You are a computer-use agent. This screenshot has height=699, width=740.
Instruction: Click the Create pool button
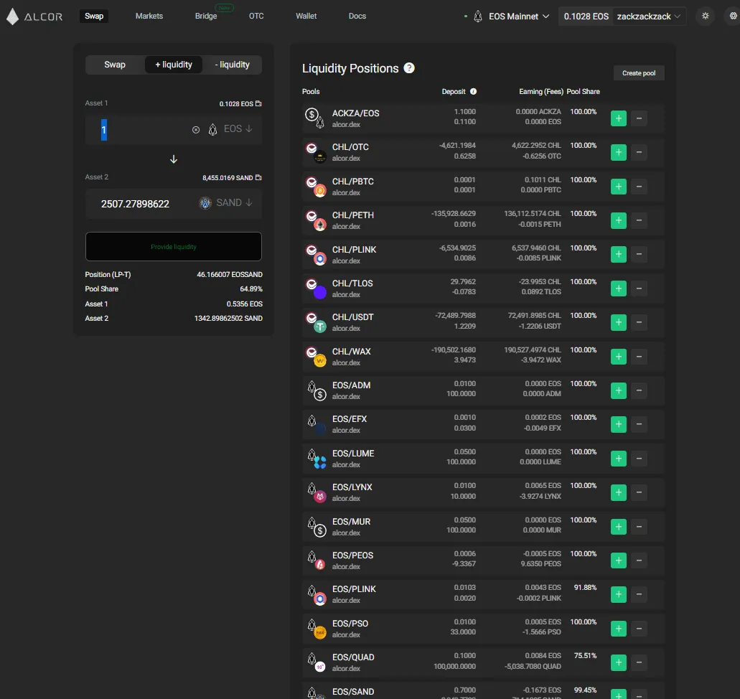[639, 73]
